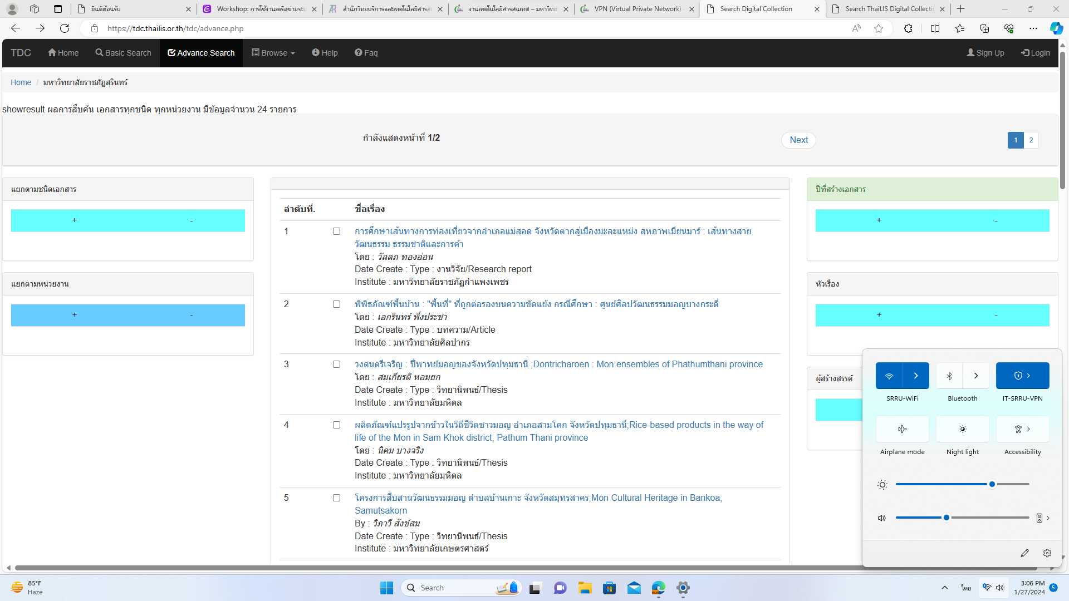Expand the Browse dropdown menu
Screen dimensions: 1069x601
coord(273,53)
